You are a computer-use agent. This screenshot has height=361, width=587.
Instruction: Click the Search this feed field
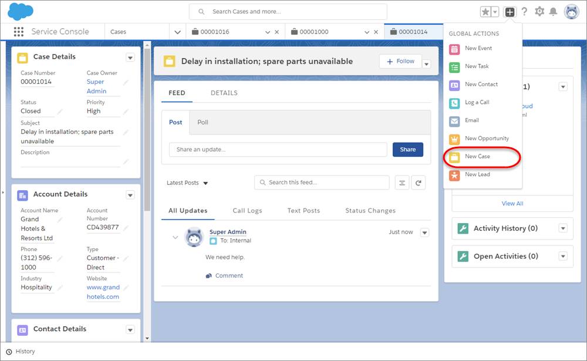click(322, 183)
